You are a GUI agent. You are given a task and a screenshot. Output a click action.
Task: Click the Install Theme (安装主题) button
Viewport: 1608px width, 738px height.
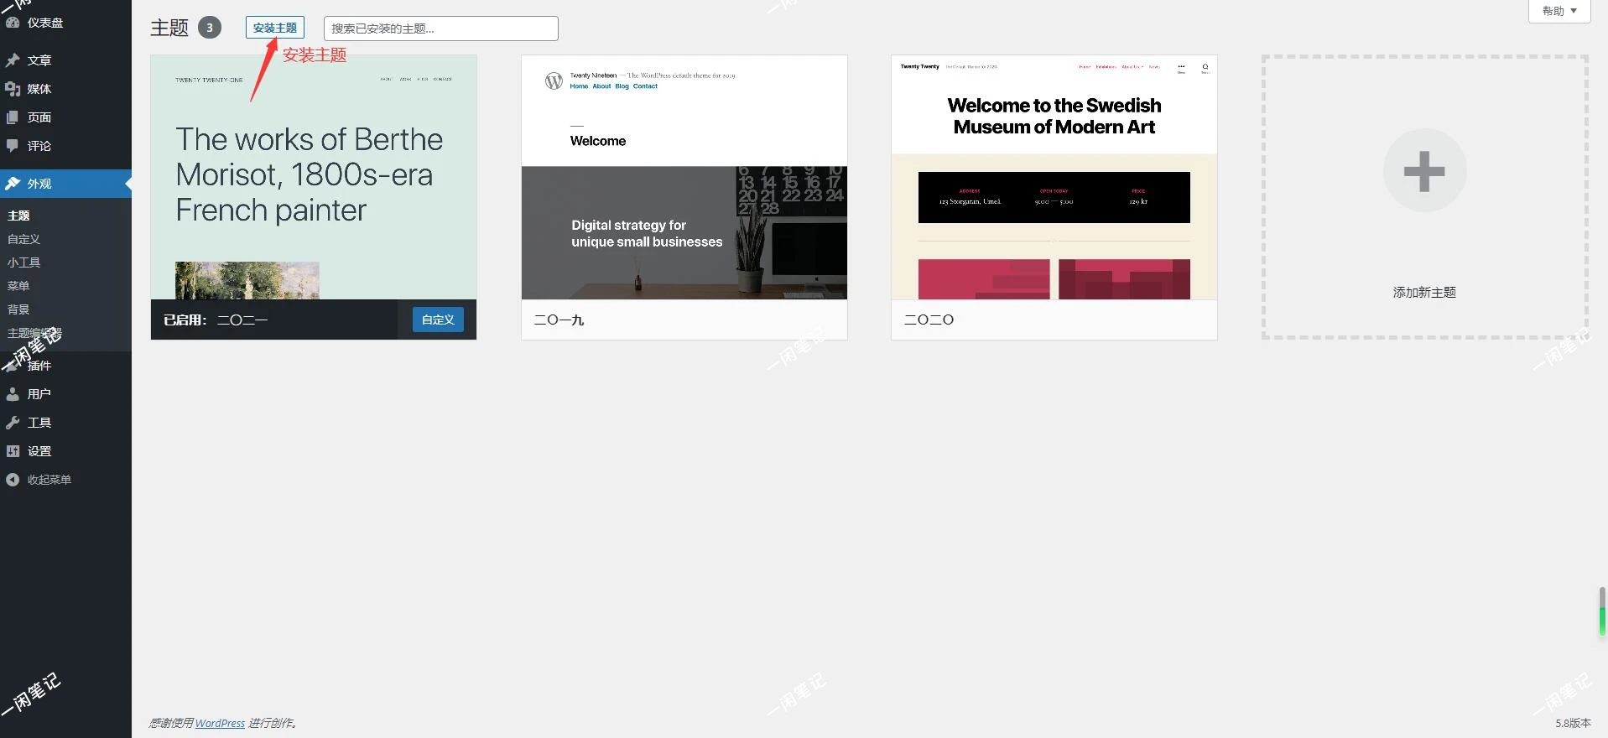click(x=275, y=28)
